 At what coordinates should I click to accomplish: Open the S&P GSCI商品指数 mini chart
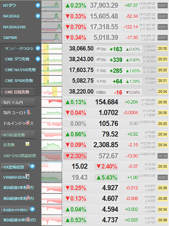[52, 156]
